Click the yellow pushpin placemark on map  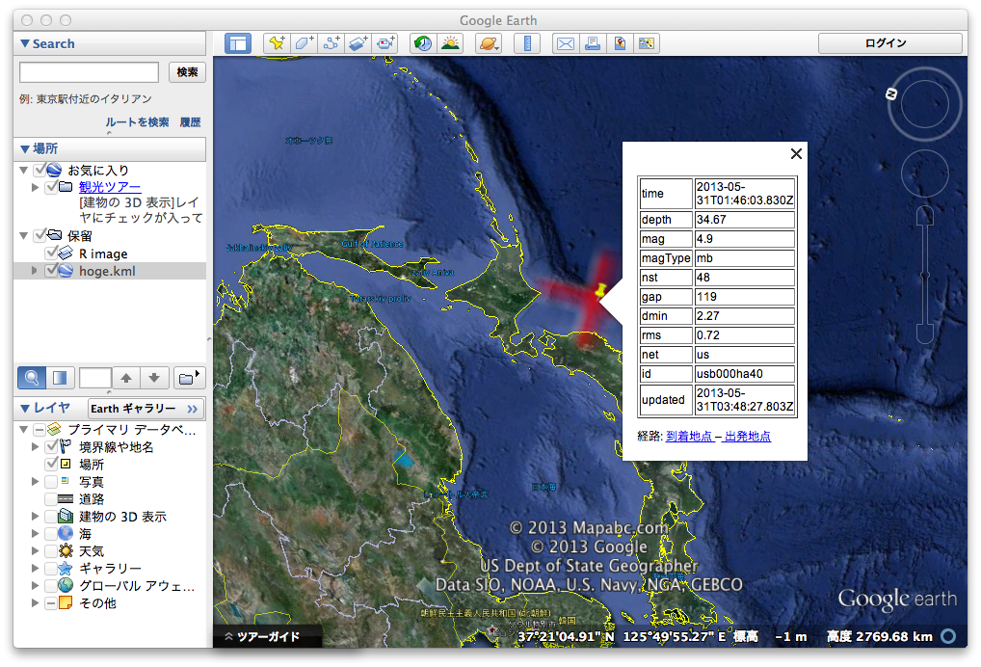[600, 290]
